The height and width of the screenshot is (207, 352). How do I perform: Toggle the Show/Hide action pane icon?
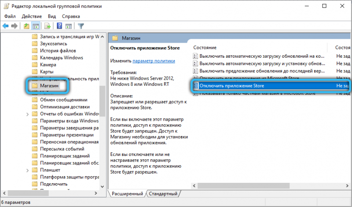(69, 26)
